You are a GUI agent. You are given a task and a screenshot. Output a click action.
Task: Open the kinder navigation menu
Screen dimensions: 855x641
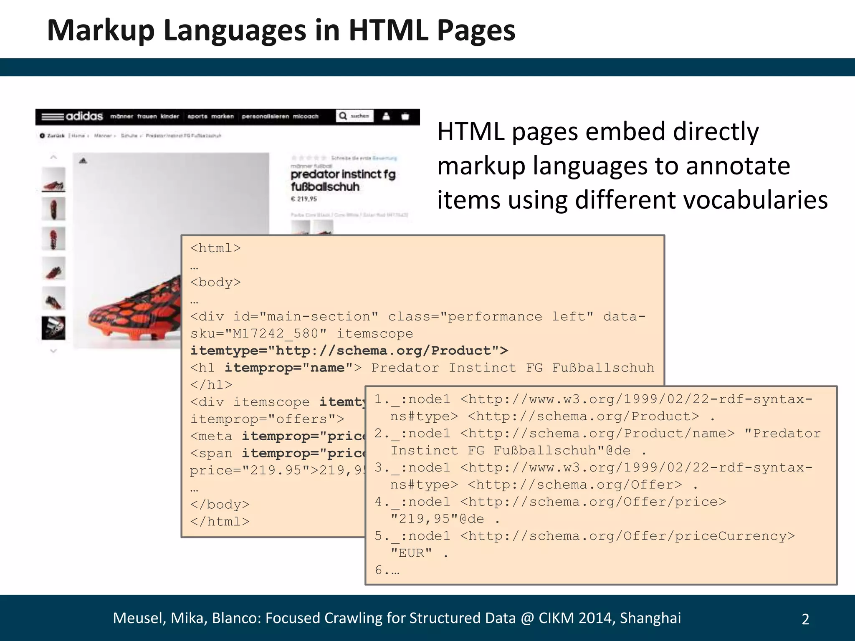coord(170,116)
